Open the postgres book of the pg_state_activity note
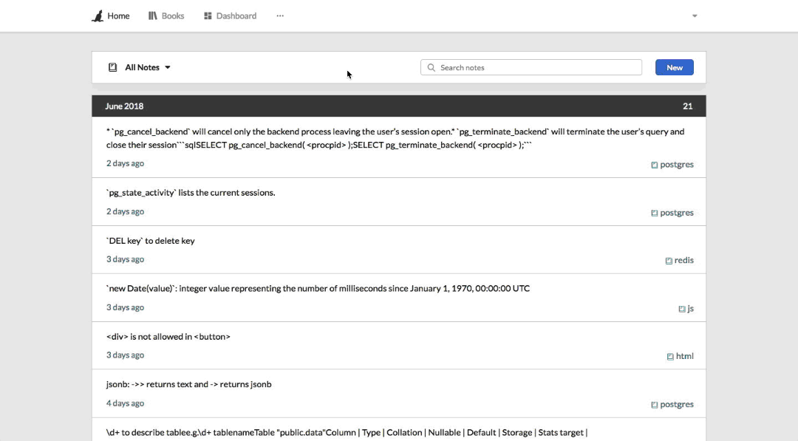This screenshot has width=798, height=441. [676, 213]
